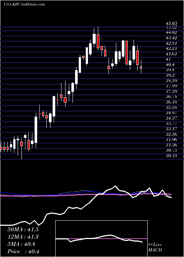Click the 44.02 price axis label

click(171, 32)
